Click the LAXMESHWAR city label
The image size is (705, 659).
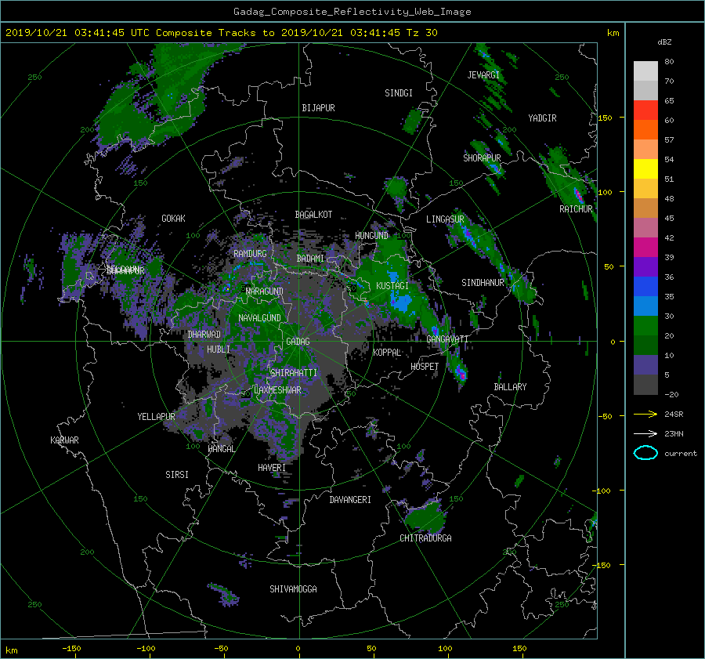pyautogui.click(x=277, y=390)
